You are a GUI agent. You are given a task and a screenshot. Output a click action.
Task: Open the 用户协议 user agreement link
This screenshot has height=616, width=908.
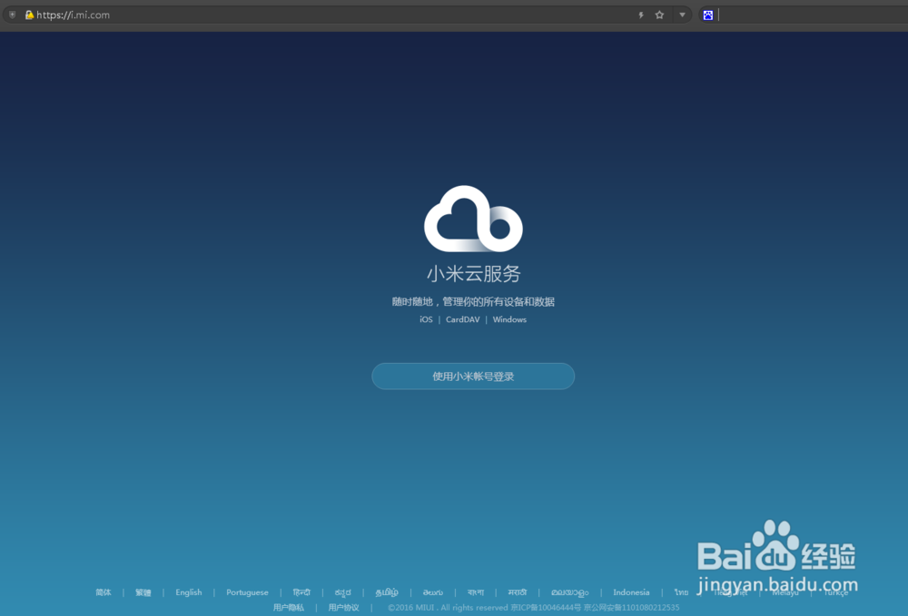tap(343, 607)
